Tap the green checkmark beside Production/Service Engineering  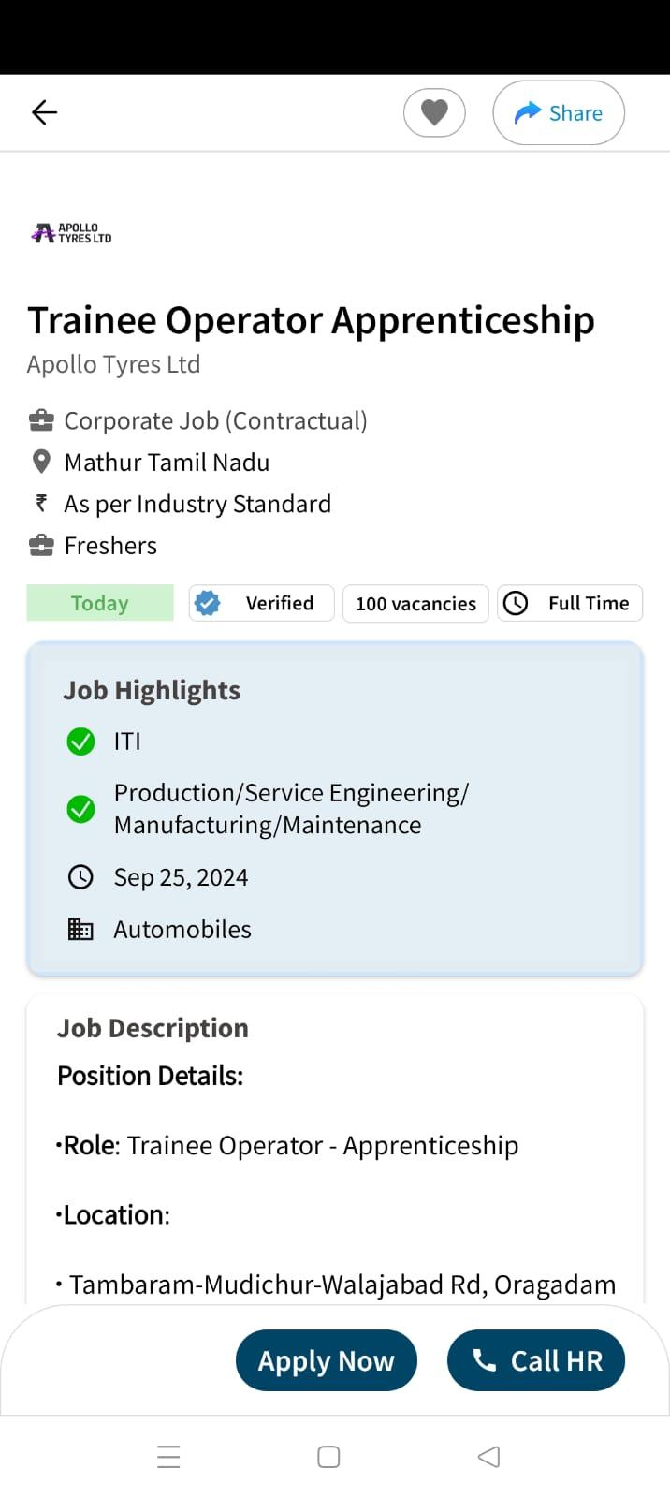(81, 809)
